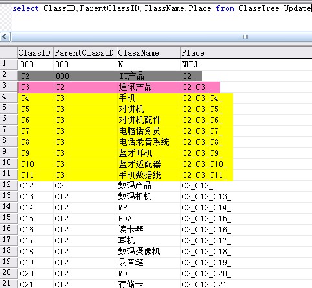Image resolution: width=312 pixels, height=288 pixels.
Task: Click the horizontal scrollbar left arrow
Action: pyautogui.click(x=5, y=37)
